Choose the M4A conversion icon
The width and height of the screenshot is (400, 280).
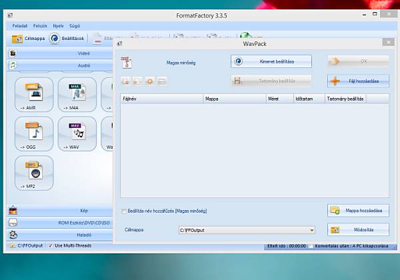coord(77,95)
